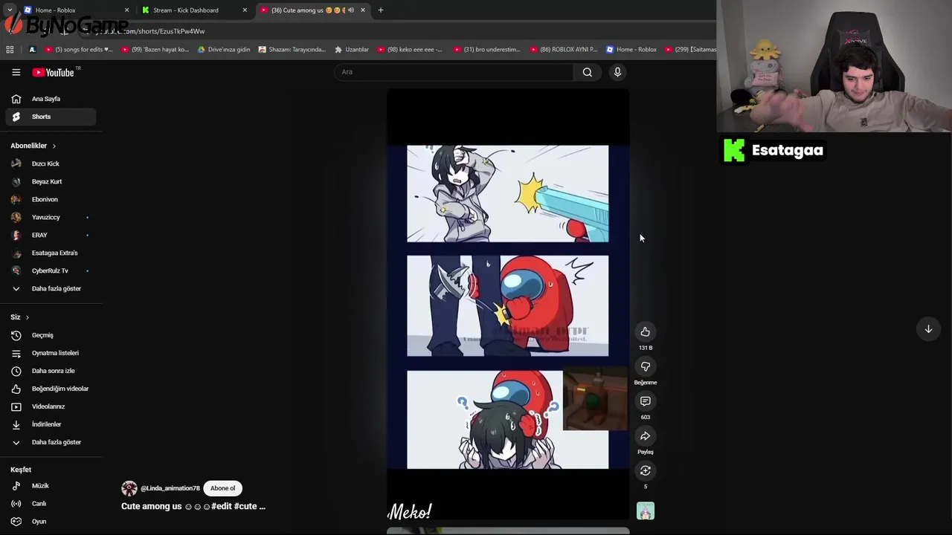
Task: Close the Home - Roblox tab
Action: 126,10
